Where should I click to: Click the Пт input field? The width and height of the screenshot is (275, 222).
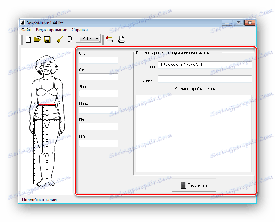[98, 127]
